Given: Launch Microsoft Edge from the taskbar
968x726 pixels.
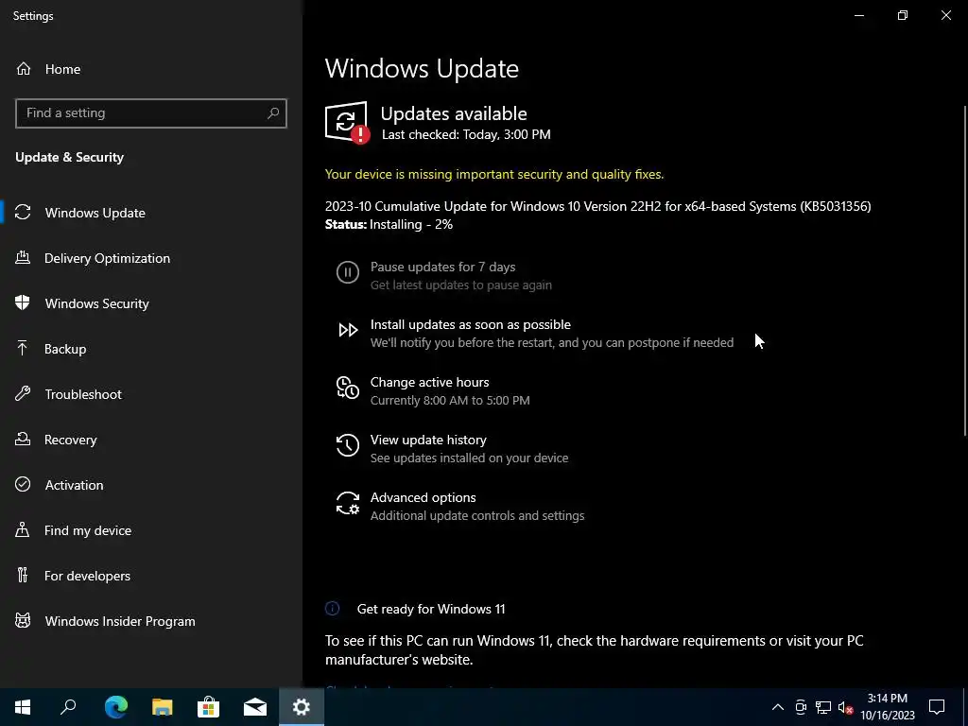Looking at the screenshot, I should point(115,707).
